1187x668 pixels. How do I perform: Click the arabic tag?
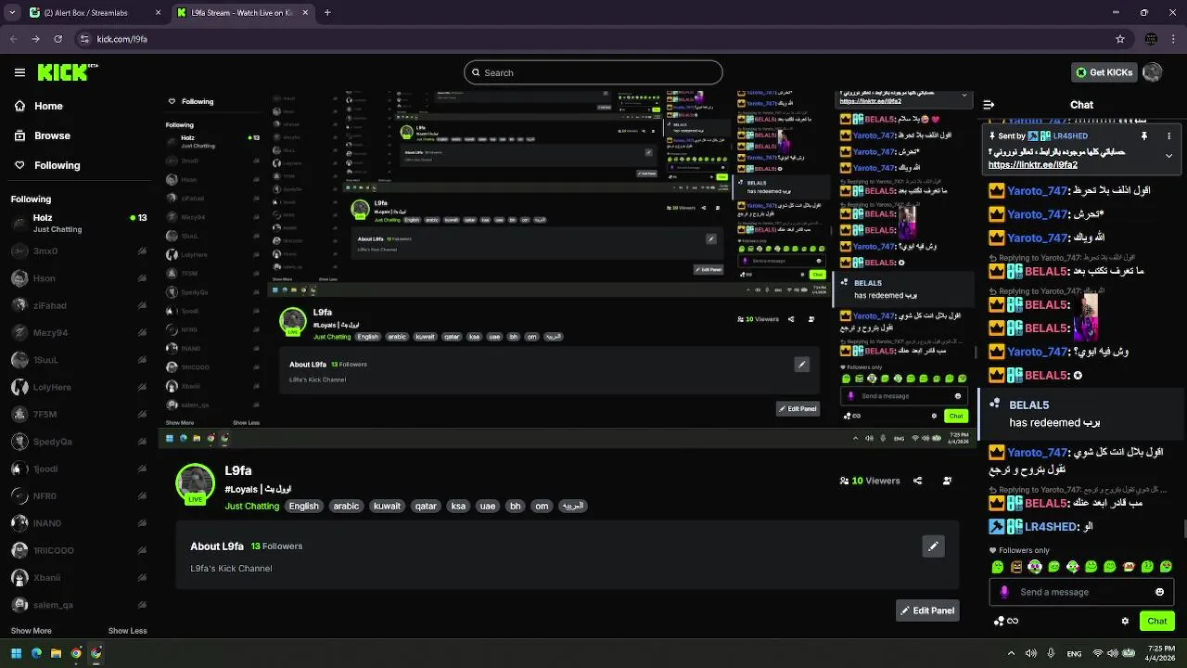[346, 506]
